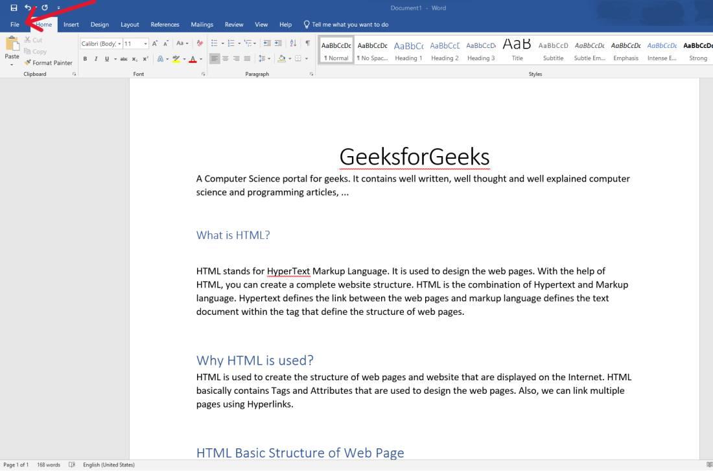Expand the Clipboard pane launcher
Screen dimensions: 713x471
click(74, 74)
